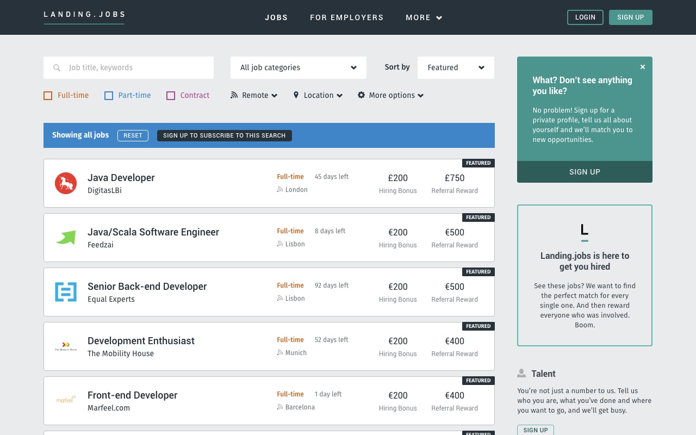Click the Sign Up button in header
The height and width of the screenshot is (435, 696).
pyautogui.click(x=631, y=17)
